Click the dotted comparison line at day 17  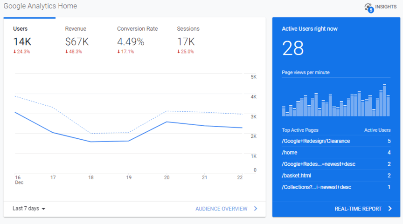coord(53,108)
